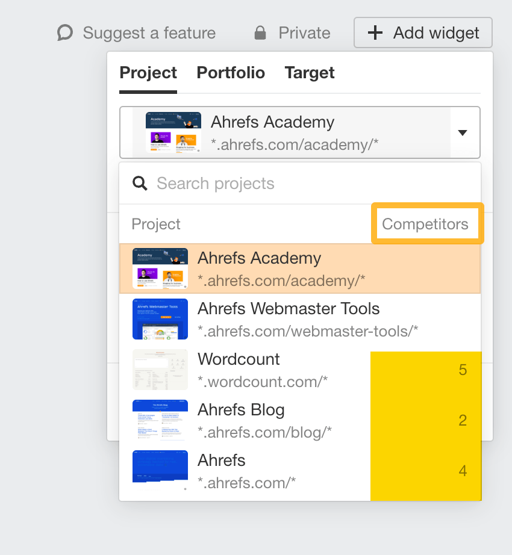Screen dimensions: 512x555
Task: Switch to the Portfolio tab
Action: click(x=231, y=73)
